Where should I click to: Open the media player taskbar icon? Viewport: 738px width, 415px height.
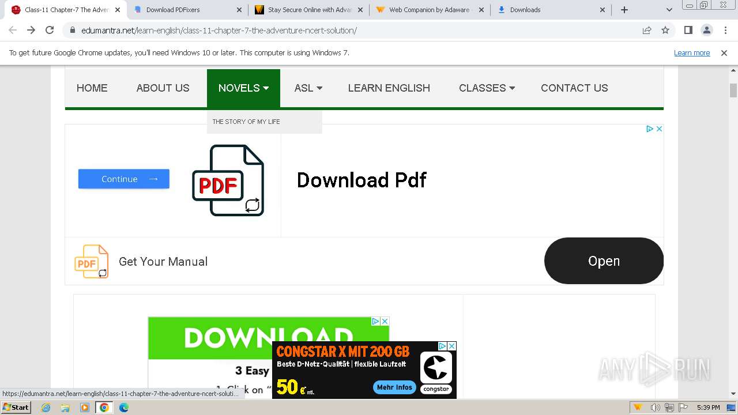coord(85,408)
